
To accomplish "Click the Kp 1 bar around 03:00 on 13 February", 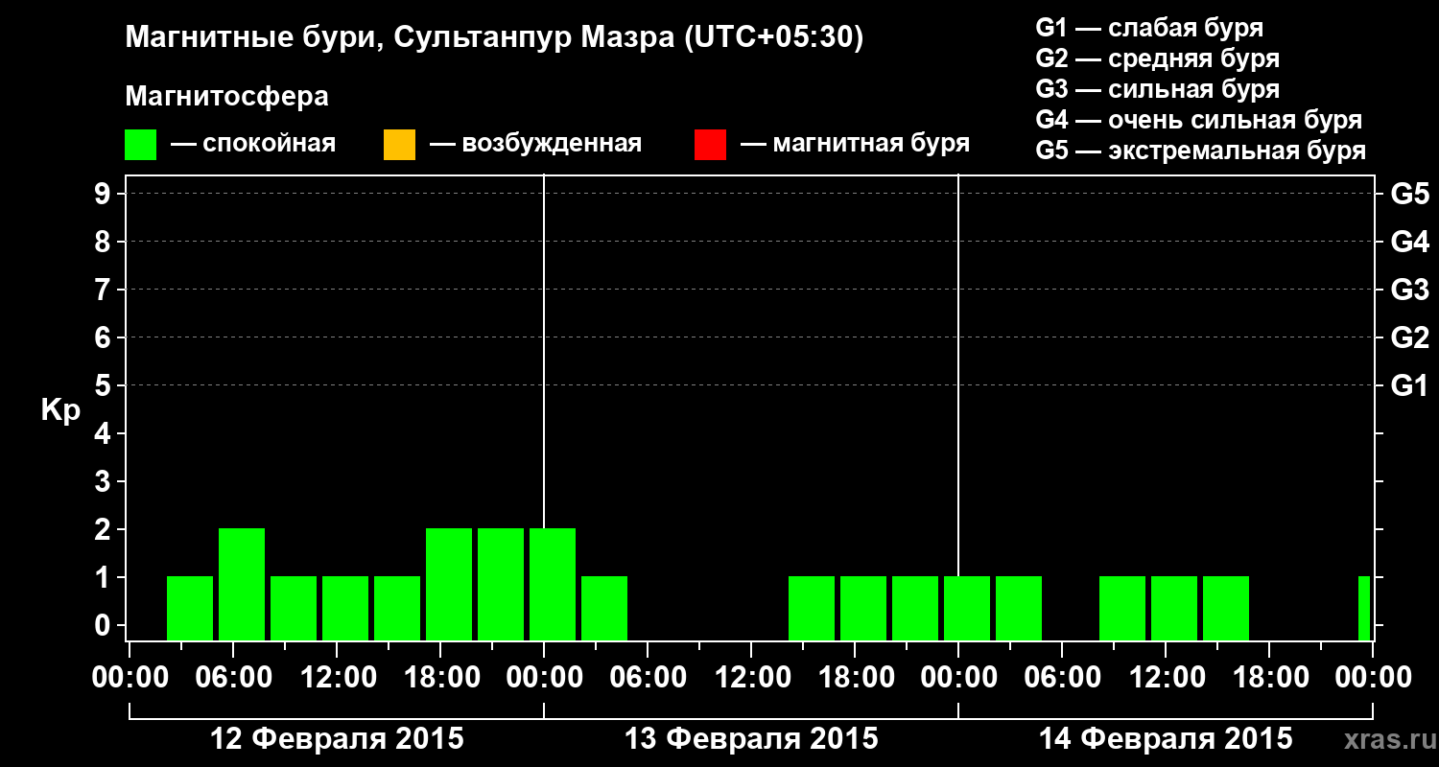I will (x=604, y=608).
